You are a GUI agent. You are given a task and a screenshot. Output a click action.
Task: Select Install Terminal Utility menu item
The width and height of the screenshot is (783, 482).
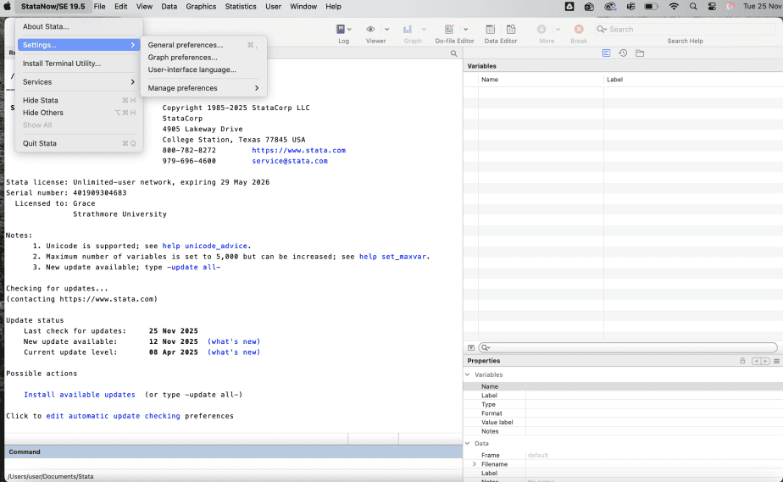[79, 64]
